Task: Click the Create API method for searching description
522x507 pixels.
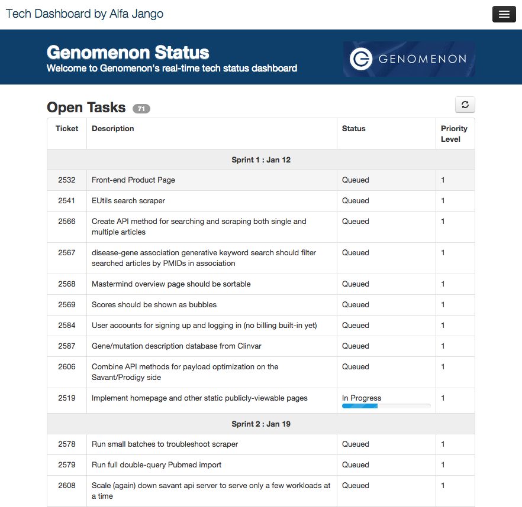Action: [199, 227]
